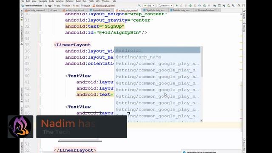The image size is (272, 153).
Task: Click the Debug app bug icon
Action: [190, 6]
